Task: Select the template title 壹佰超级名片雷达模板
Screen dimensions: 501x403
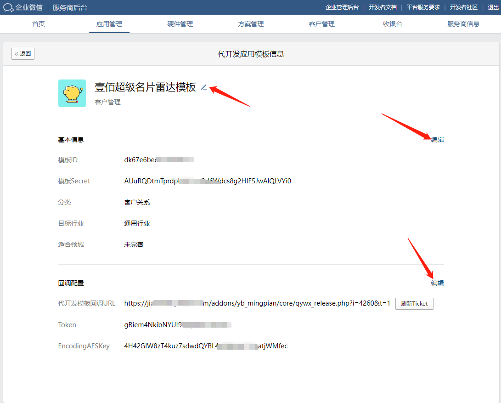Action: [146, 87]
